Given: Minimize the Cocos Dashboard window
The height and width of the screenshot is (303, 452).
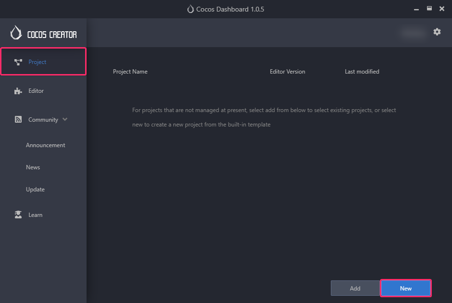Looking at the screenshot, I should tap(416, 9).
